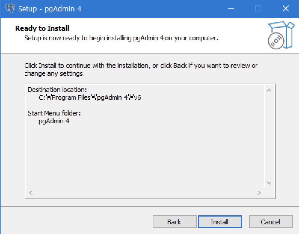Click the installer box-and-disc icon
299x234 pixels.
point(281,35)
